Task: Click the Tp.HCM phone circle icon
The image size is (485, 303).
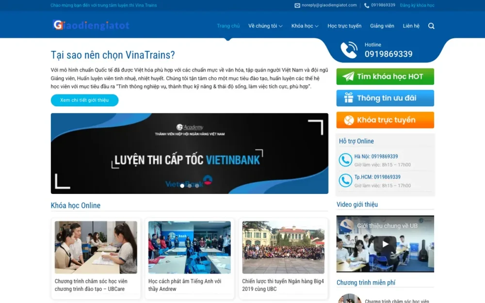Action: click(345, 181)
